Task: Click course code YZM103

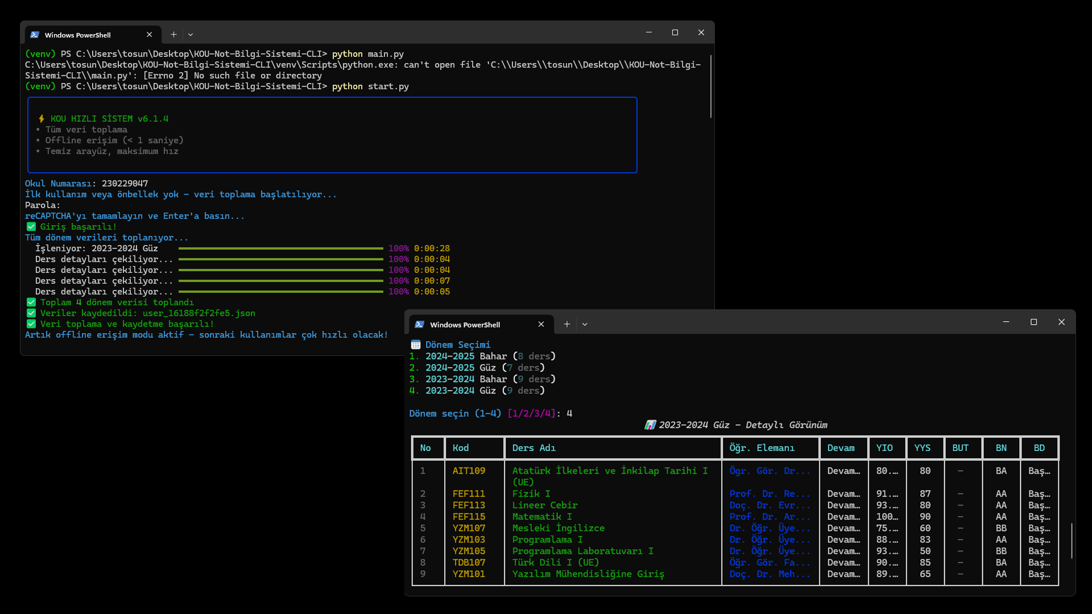Action: tap(469, 540)
